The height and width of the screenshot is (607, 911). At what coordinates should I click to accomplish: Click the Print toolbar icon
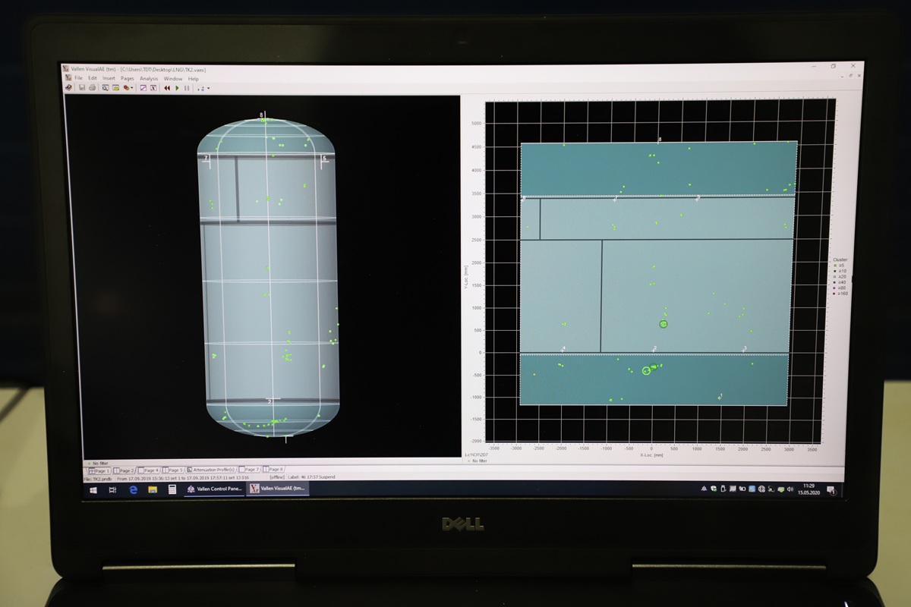point(92,88)
